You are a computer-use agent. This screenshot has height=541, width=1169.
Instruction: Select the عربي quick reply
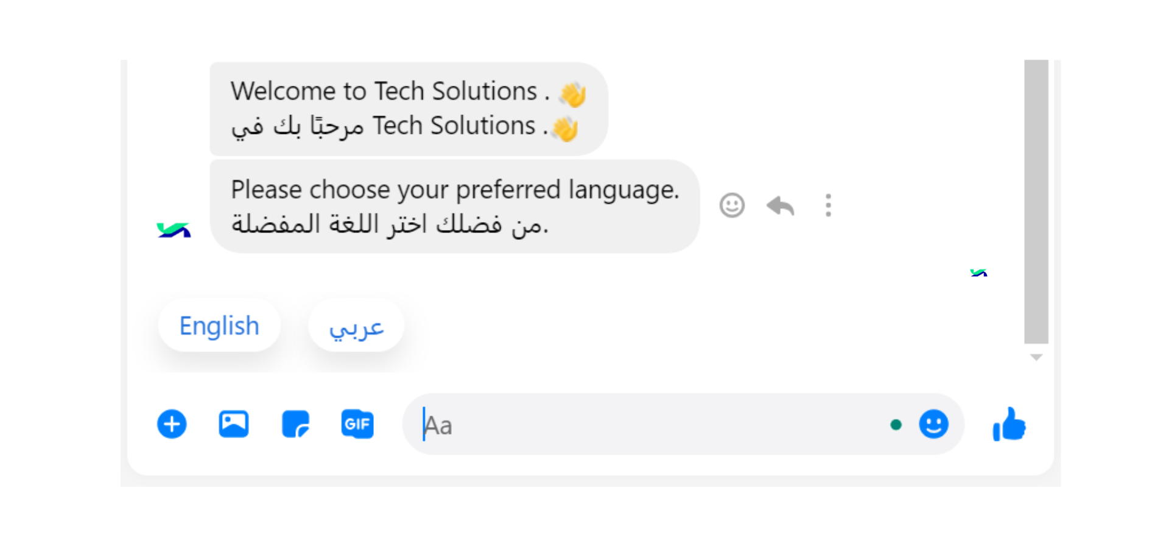coord(356,326)
